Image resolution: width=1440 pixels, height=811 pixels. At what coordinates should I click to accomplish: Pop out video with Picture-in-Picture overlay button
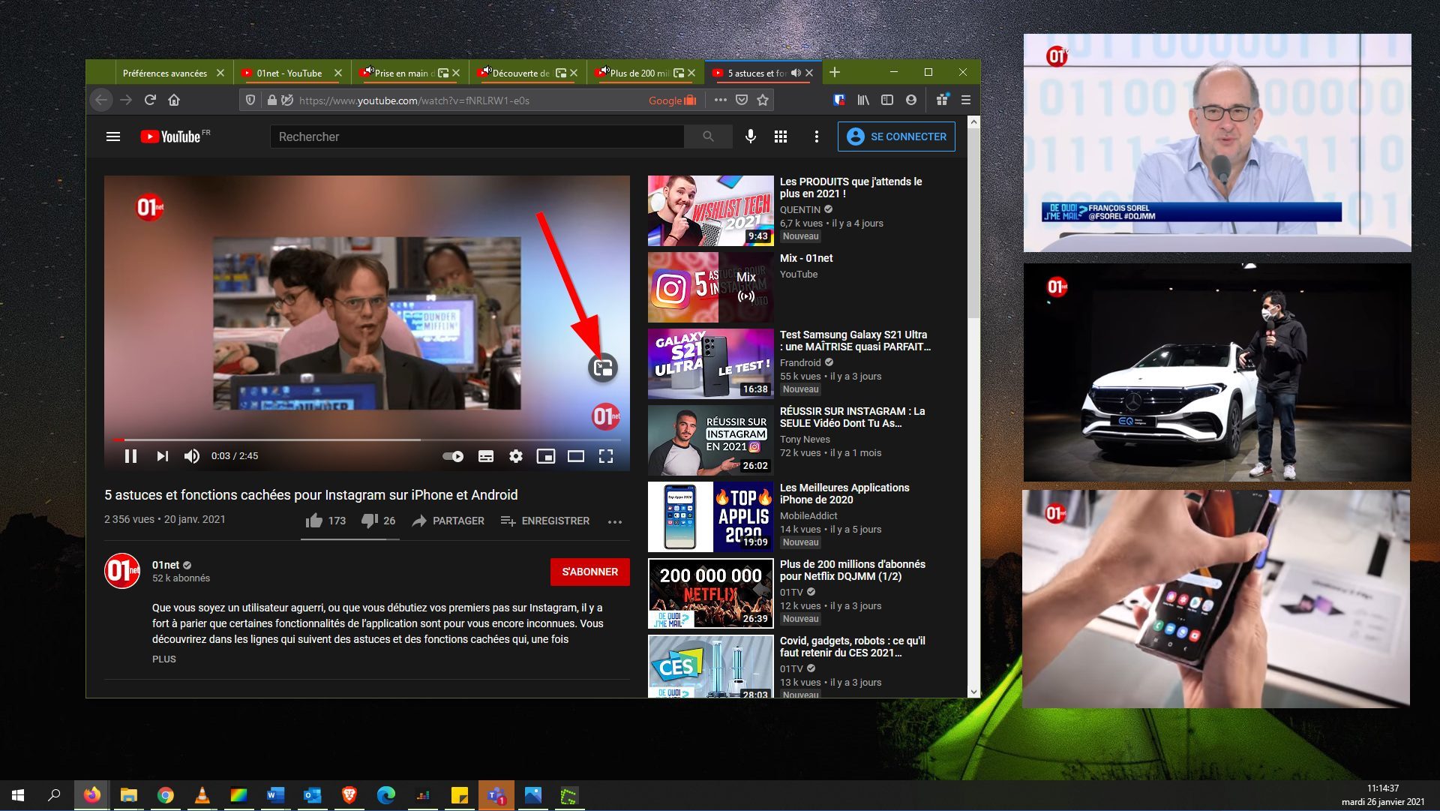click(603, 368)
